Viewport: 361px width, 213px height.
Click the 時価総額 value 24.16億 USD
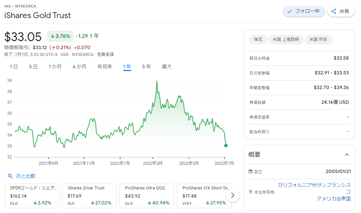pyautogui.click(x=335, y=102)
